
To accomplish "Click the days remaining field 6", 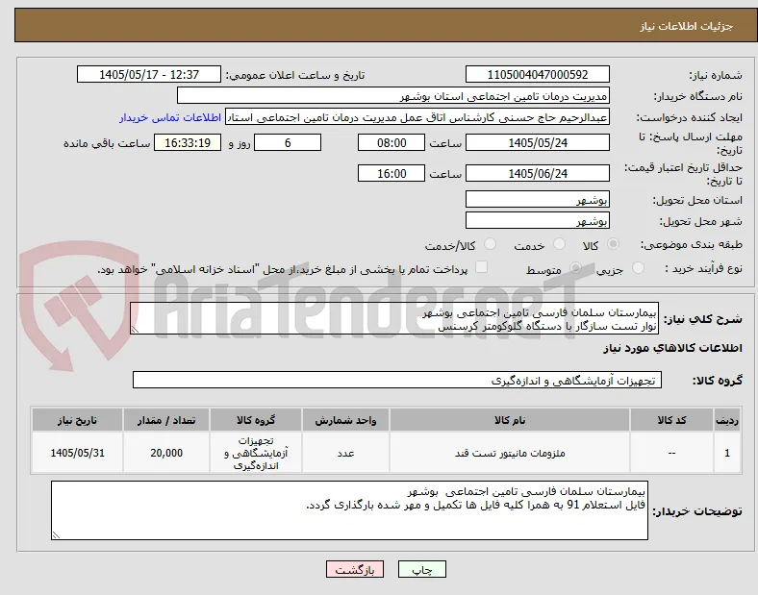I will pos(288,143).
